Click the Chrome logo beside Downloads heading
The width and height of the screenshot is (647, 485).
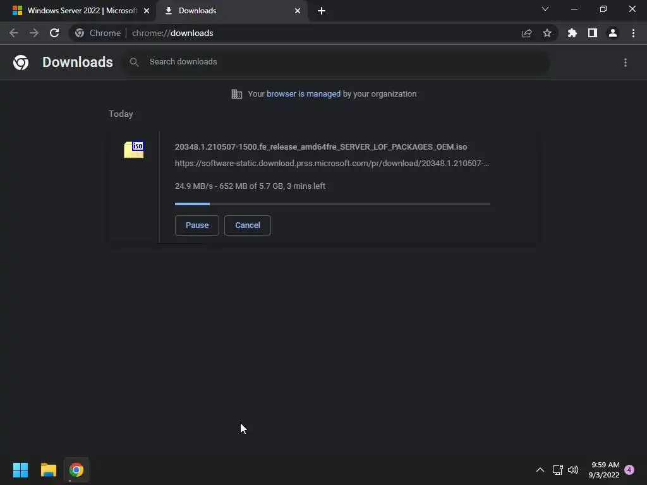click(21, 63)
